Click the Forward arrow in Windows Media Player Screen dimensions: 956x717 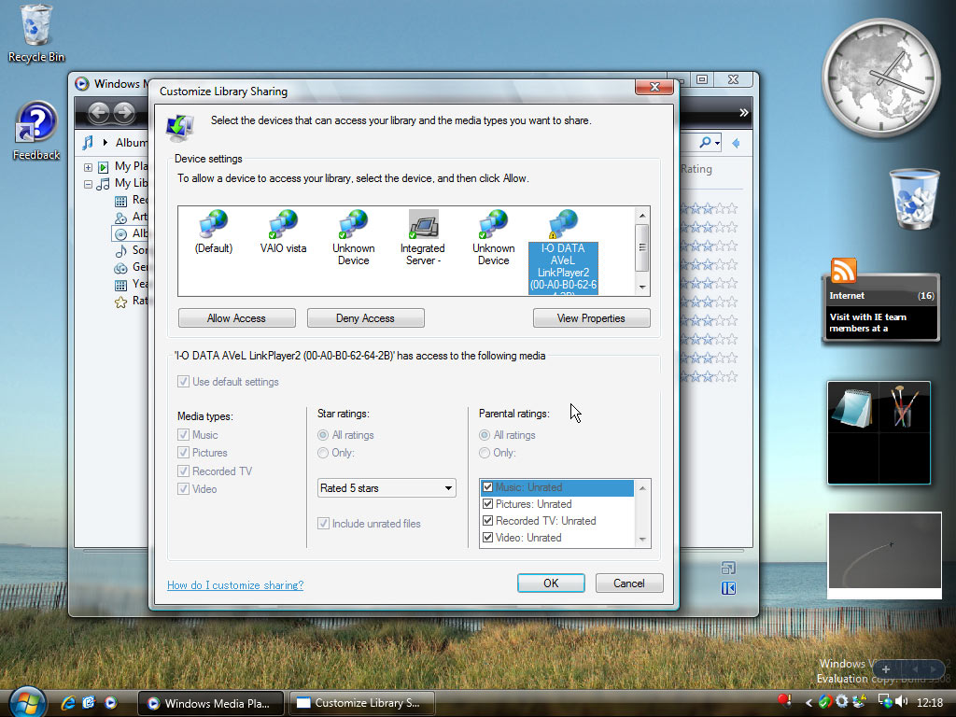click(124, 113)
